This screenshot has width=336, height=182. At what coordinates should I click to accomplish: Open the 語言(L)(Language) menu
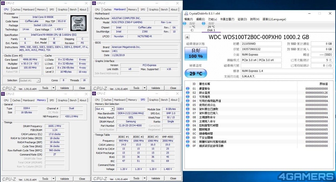point(274,19)
